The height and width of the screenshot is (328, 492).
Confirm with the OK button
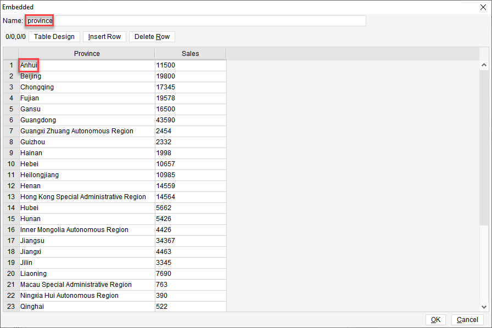435,320
